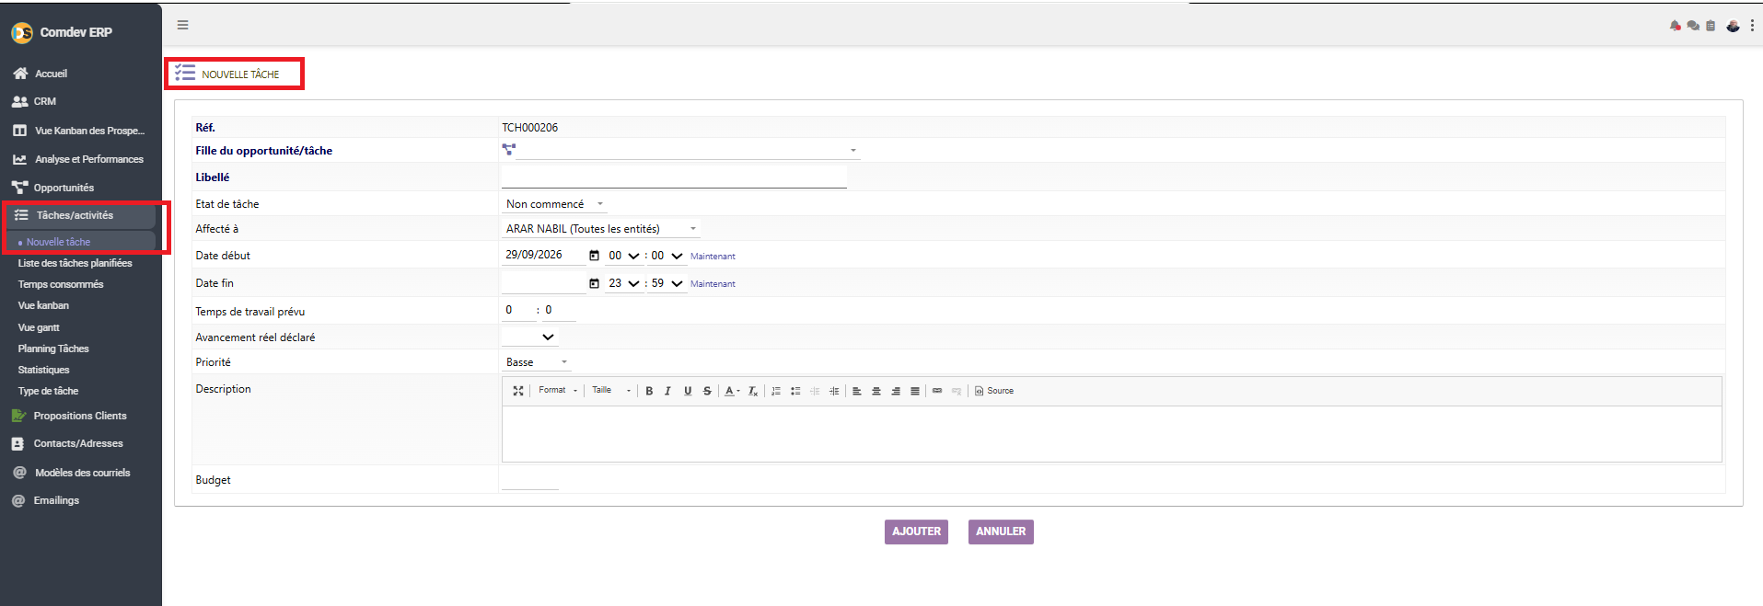Open the Taille font size dropdown

point(611,391)
